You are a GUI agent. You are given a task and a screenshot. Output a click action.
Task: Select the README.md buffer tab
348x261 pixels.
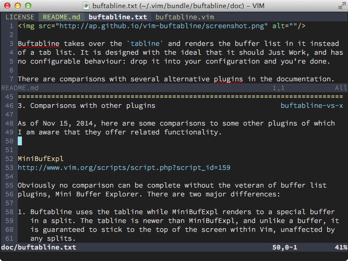tap(62, 17)
